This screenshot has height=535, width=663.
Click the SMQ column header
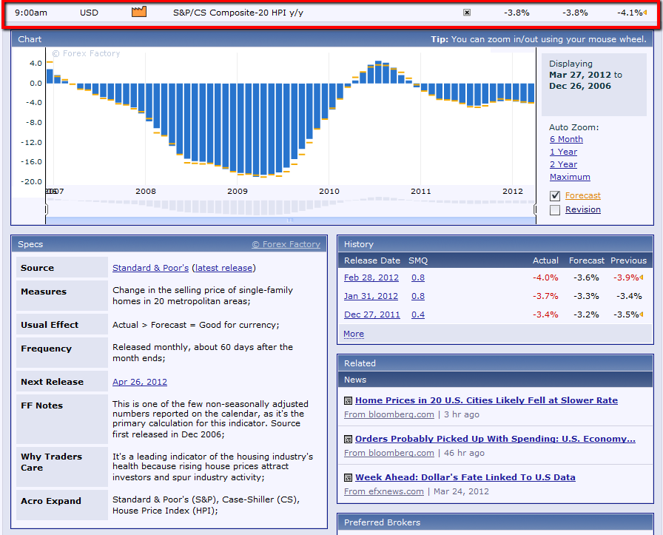pos(418,260)
